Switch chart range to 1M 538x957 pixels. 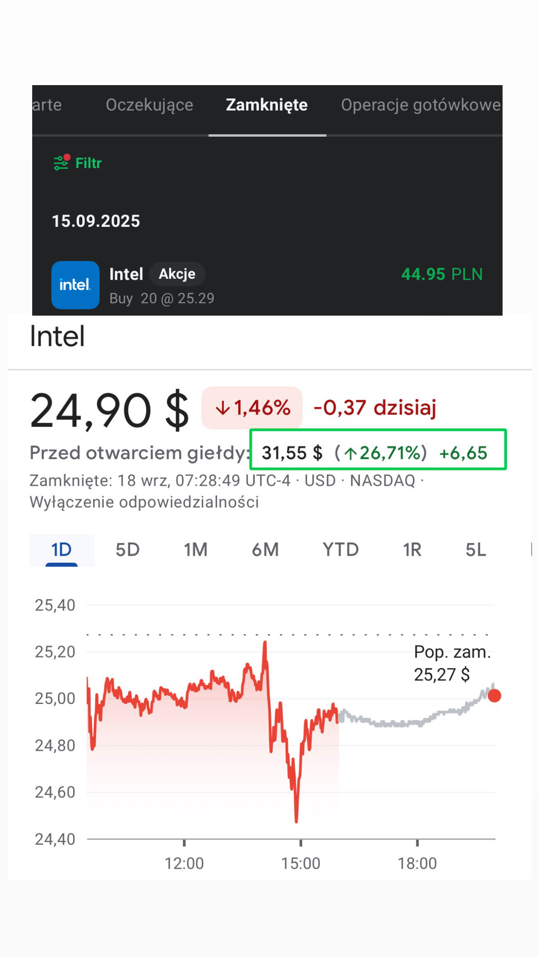(x=195, y=550)
